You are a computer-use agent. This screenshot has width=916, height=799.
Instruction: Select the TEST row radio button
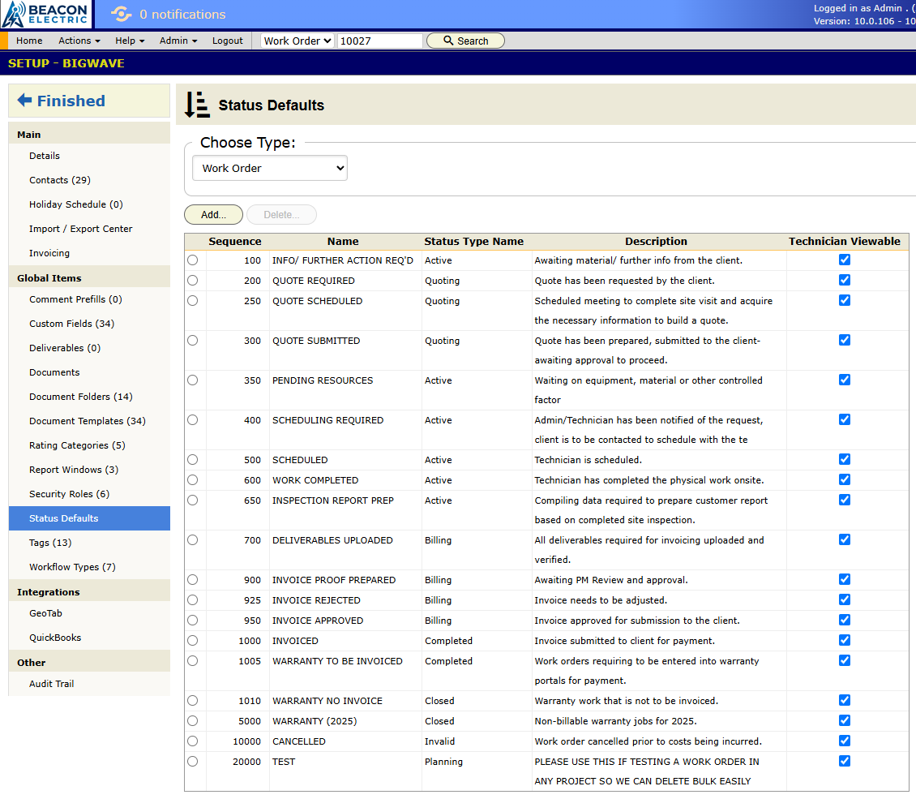(x=193, y=762)
